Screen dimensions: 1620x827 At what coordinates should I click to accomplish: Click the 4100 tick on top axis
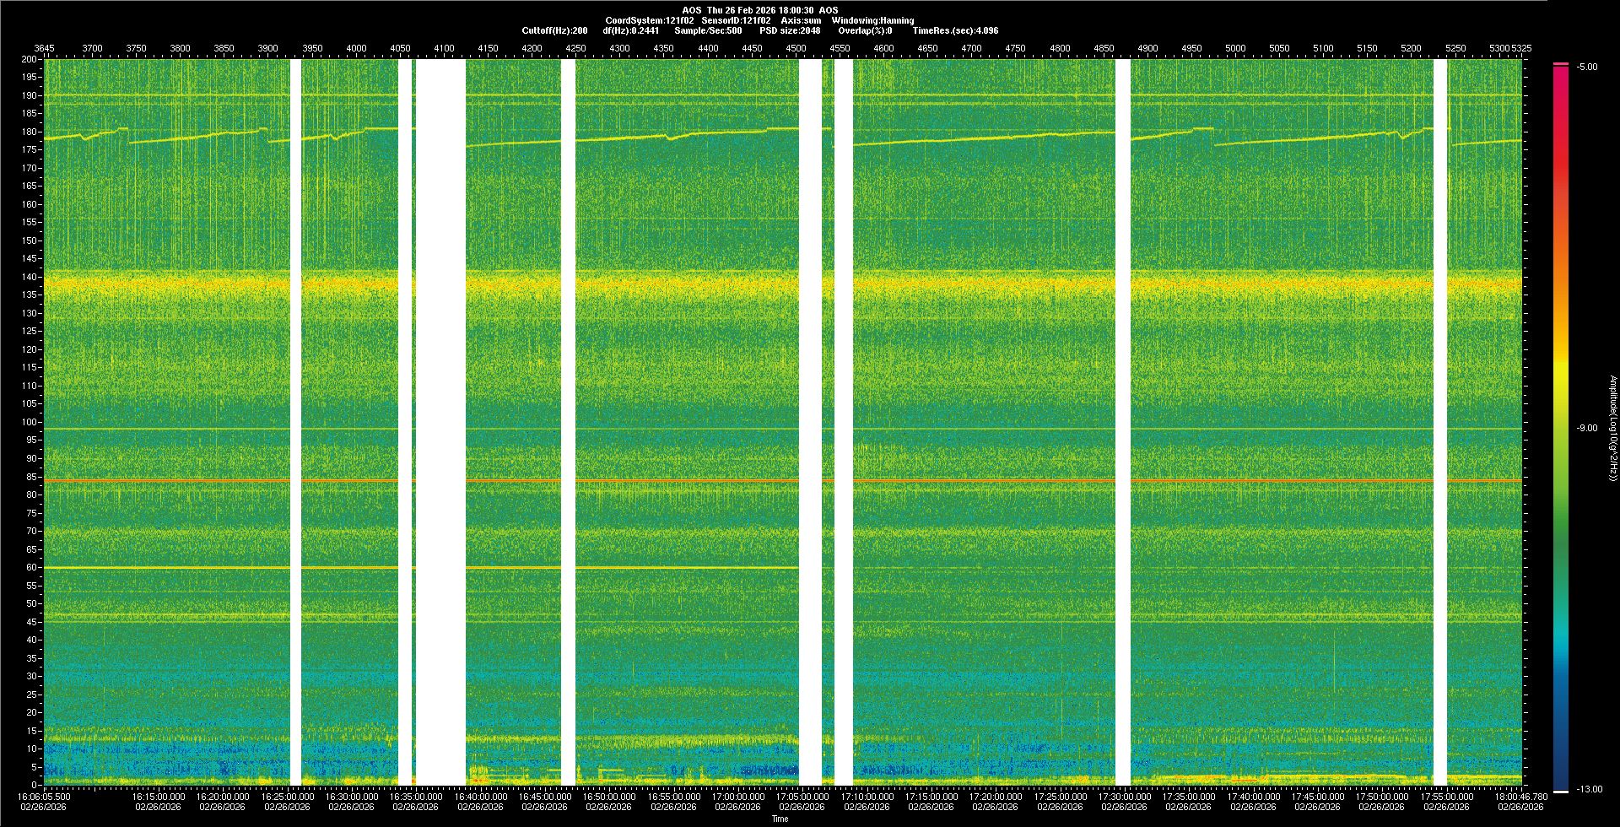point(444,48)
